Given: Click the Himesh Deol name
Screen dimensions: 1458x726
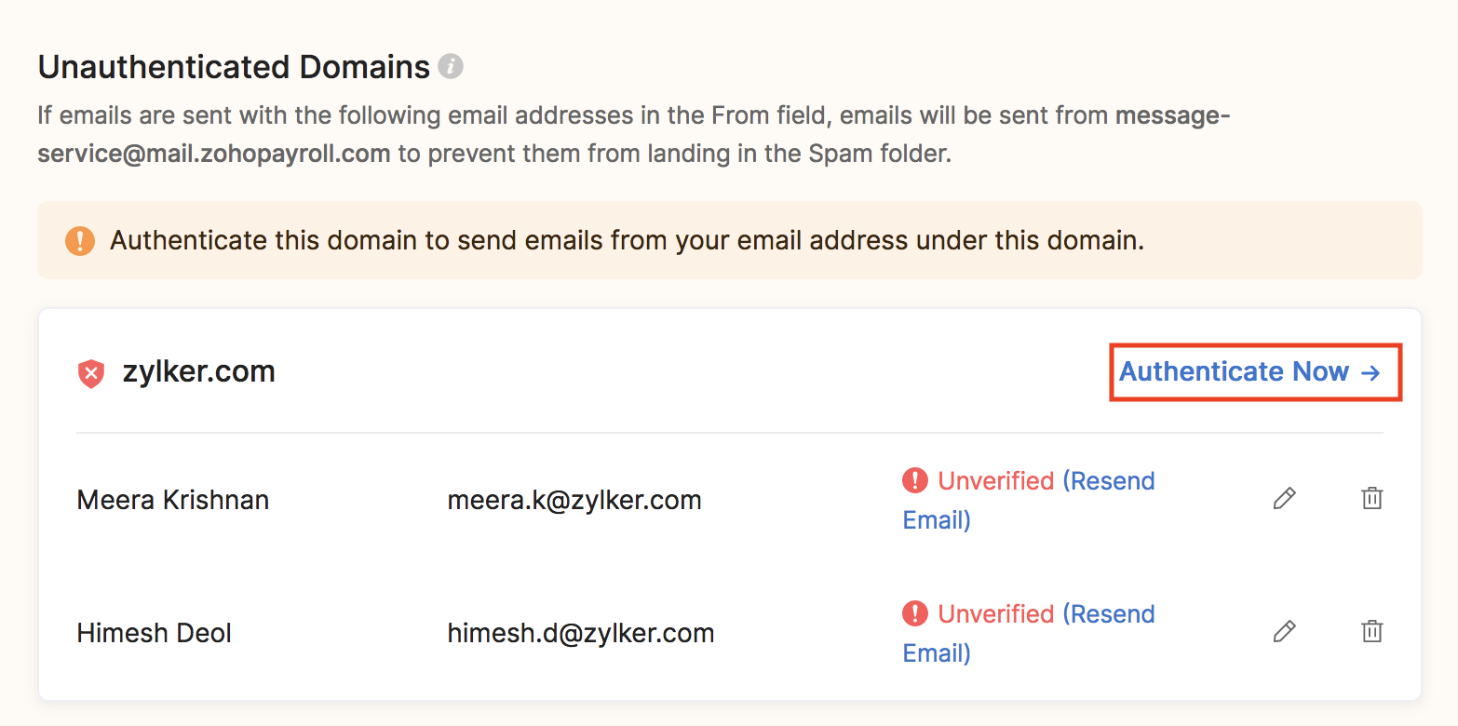Looking at the screenshot, I should point(155,633).
